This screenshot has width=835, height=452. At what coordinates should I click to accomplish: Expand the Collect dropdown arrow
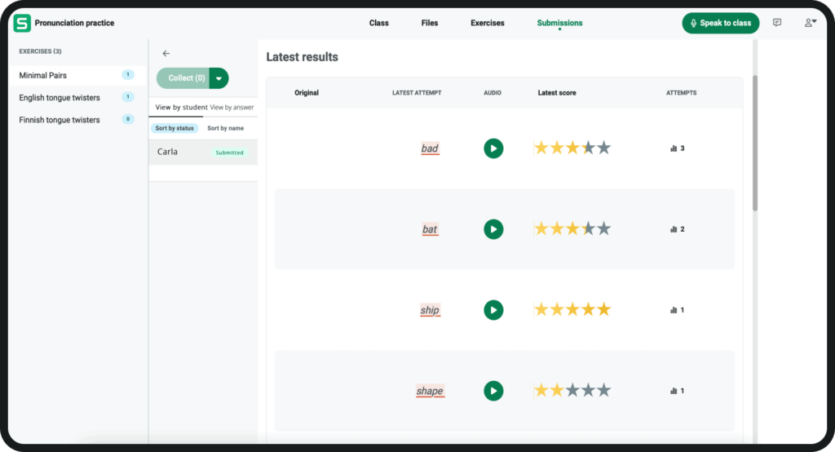219,78
